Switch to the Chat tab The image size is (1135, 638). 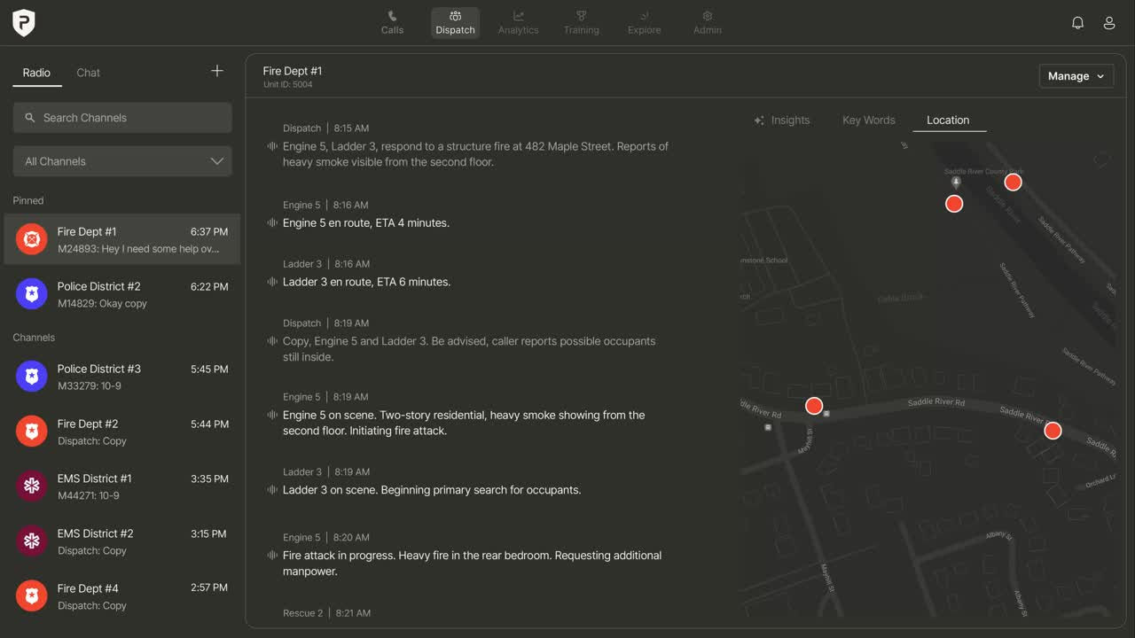tap(88, 73)
